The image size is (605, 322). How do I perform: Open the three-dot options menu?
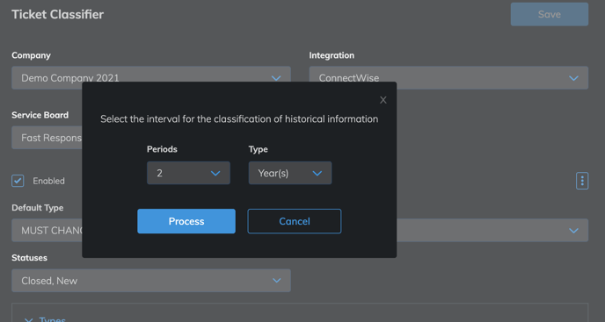pos(582,181)
